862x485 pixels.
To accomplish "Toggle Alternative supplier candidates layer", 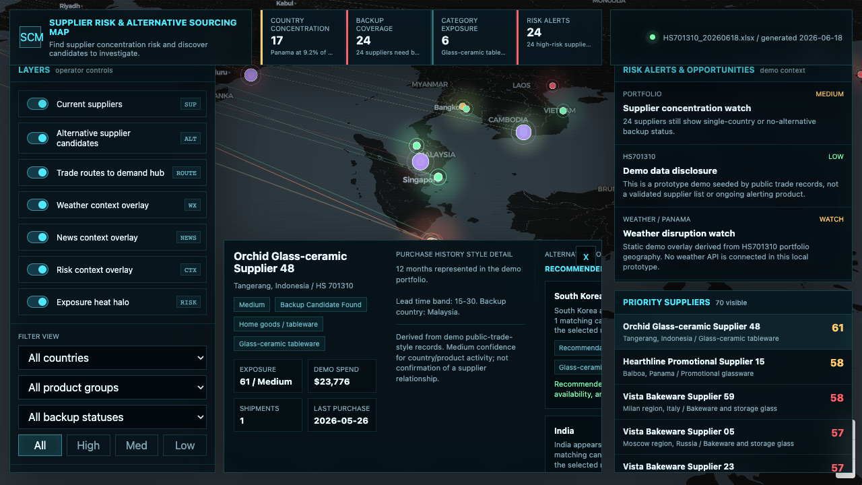I will 38,138.
